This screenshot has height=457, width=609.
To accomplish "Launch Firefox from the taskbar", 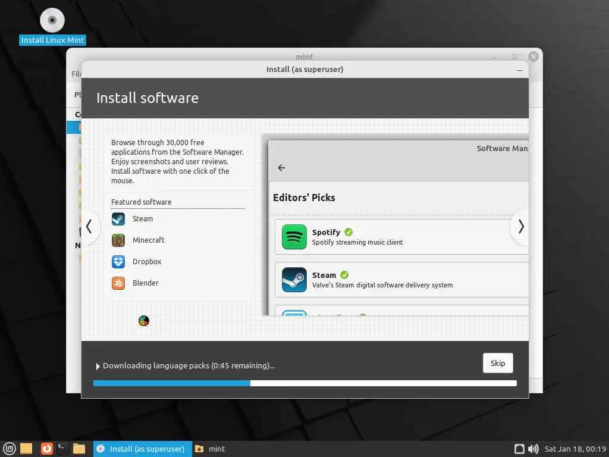I will (x=46, y=449).
